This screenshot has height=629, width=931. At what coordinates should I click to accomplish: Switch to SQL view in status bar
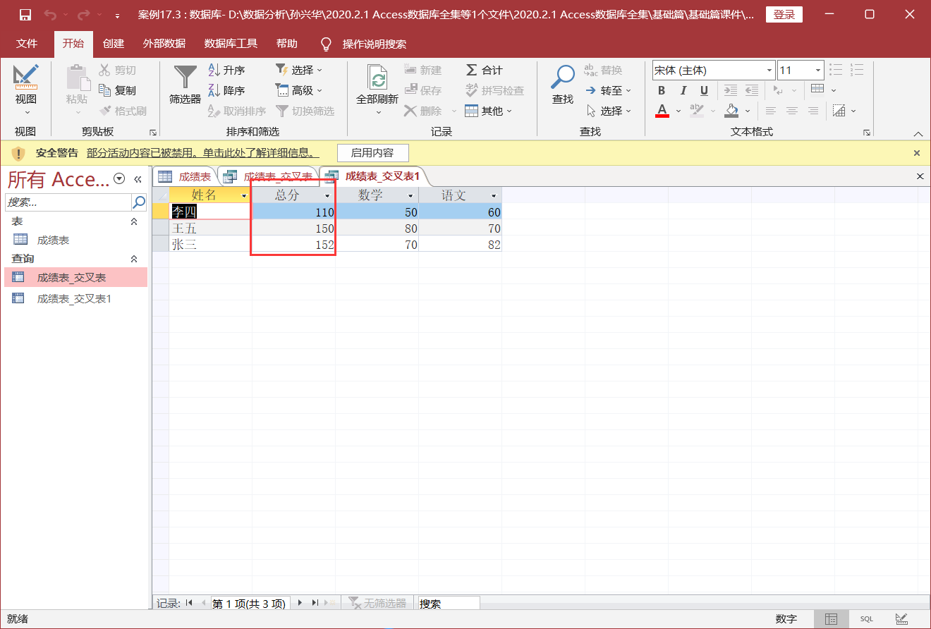[866, 619]
